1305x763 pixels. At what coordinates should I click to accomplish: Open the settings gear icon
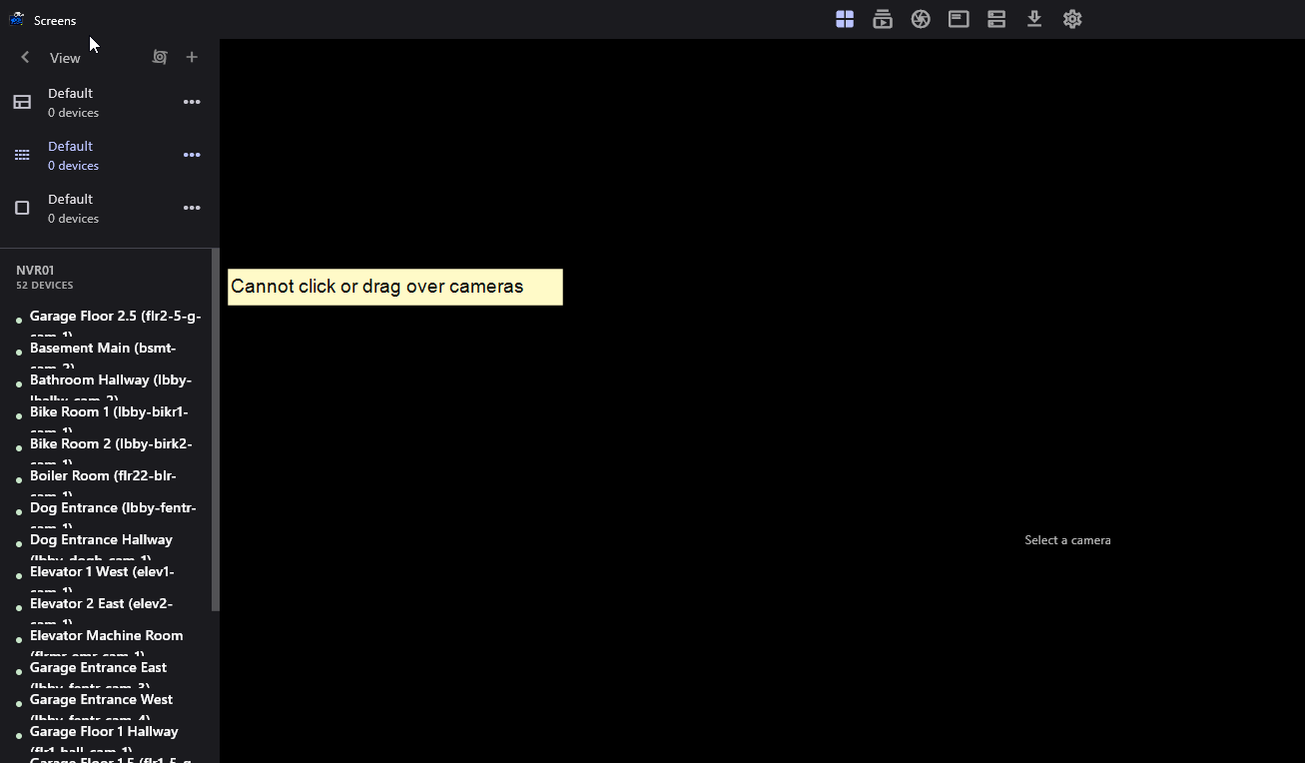(x=1071, y=18)
